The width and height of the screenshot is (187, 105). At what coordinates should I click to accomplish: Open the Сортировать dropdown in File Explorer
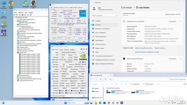[x=136, y=84]
